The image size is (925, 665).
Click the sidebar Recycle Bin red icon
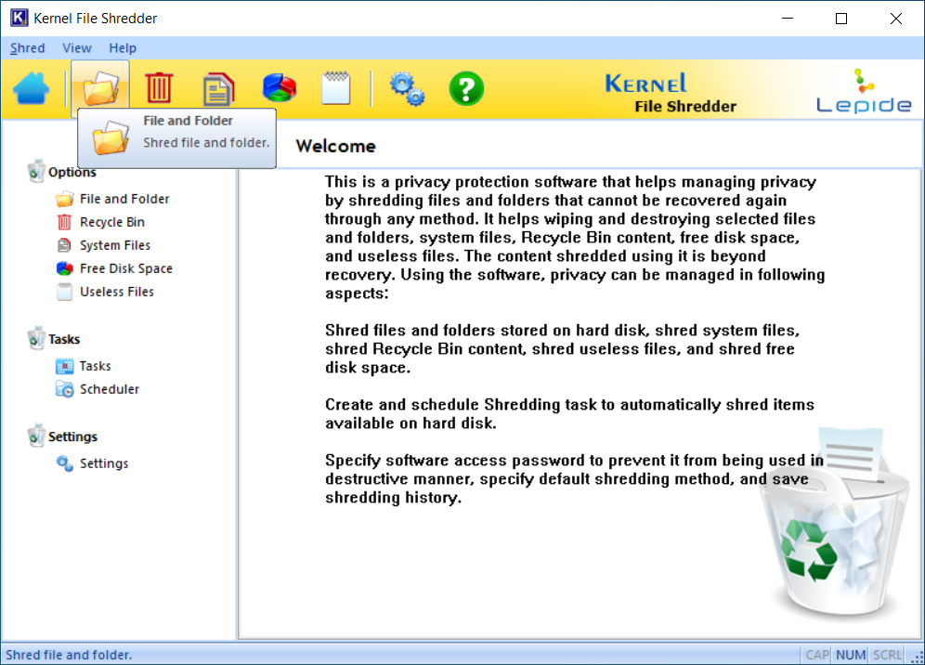64,222
